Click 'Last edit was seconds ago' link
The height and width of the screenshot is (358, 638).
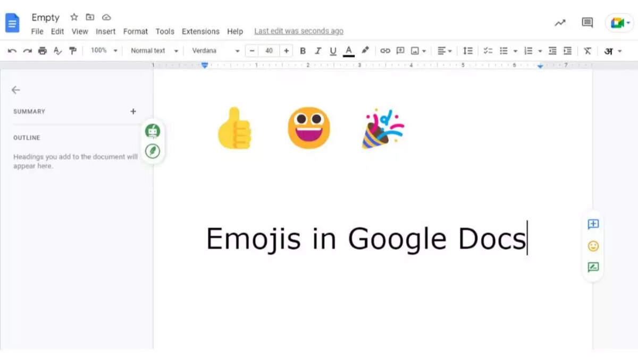point(299,31)
